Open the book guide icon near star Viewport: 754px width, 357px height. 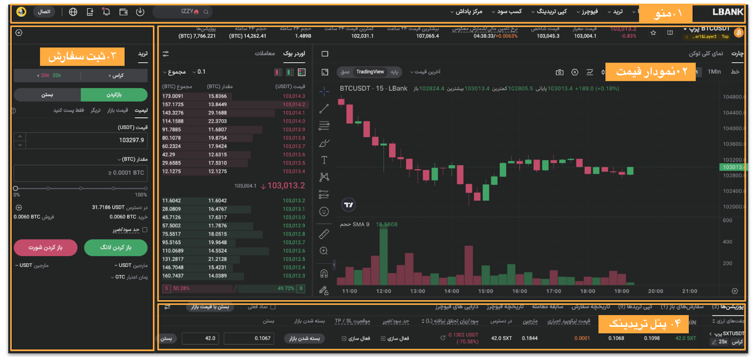(x=670, y=32)
